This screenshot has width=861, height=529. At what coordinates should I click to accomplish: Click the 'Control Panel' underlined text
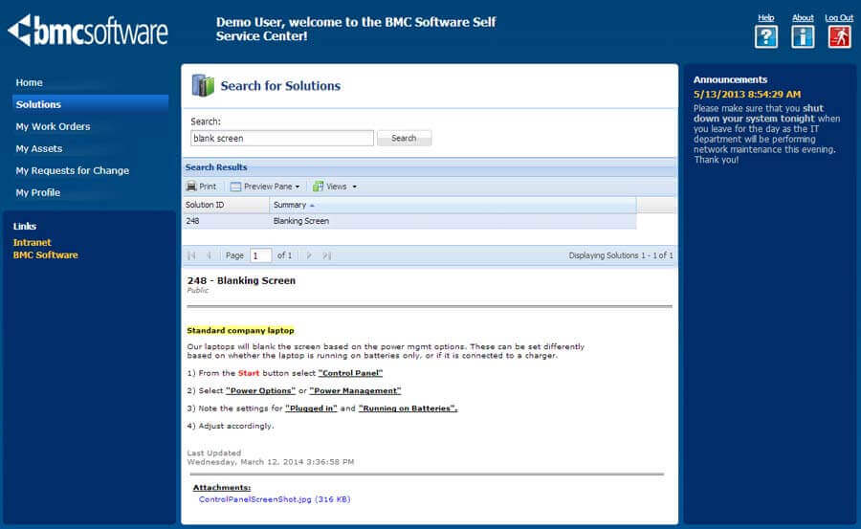[x=350, y=373]
